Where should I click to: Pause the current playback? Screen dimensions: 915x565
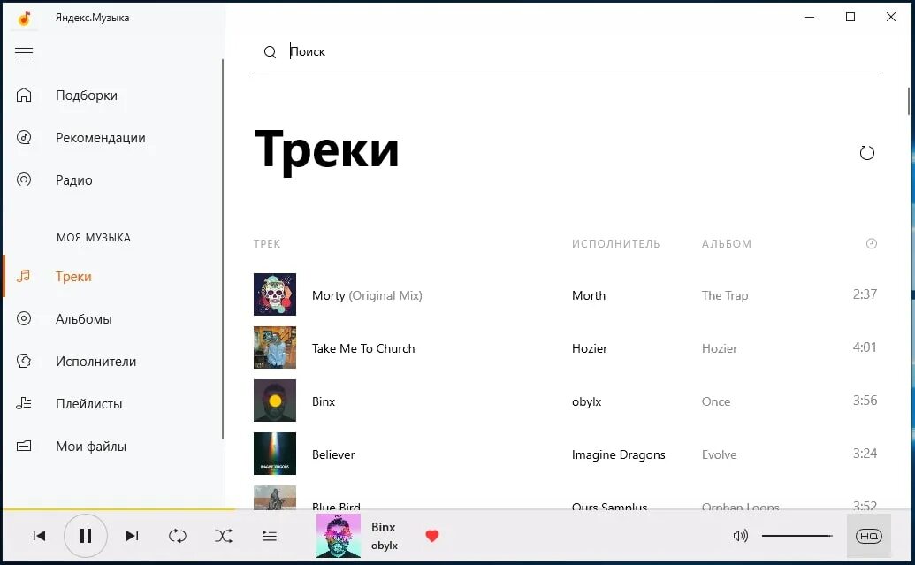click(x=85, y=536)
